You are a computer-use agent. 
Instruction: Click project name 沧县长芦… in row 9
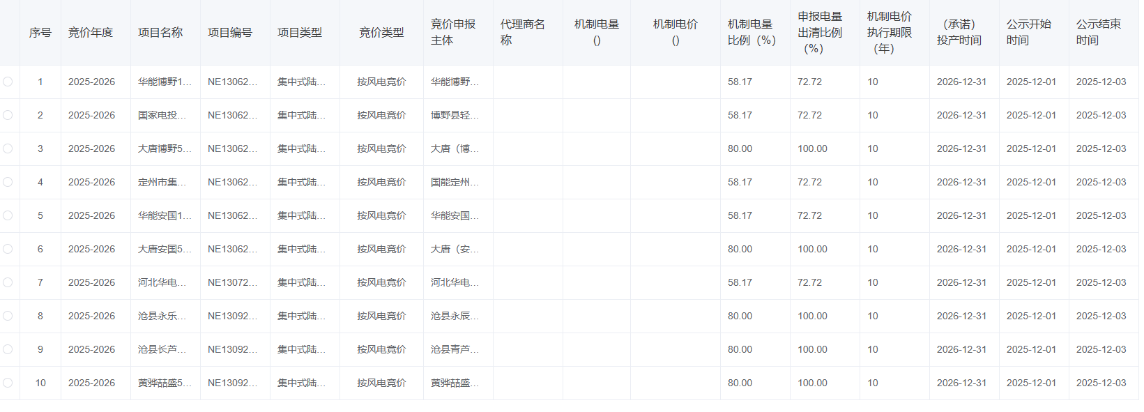(162, 349)
